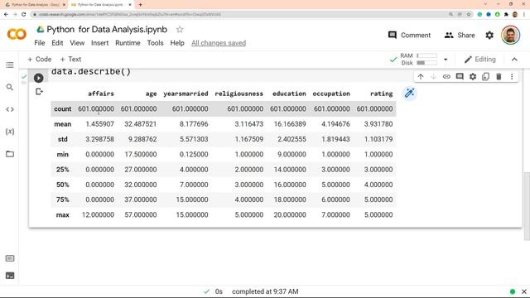Dismiss the bottom status bar with X
The image size is (530, 298).
tap(524, 291)
